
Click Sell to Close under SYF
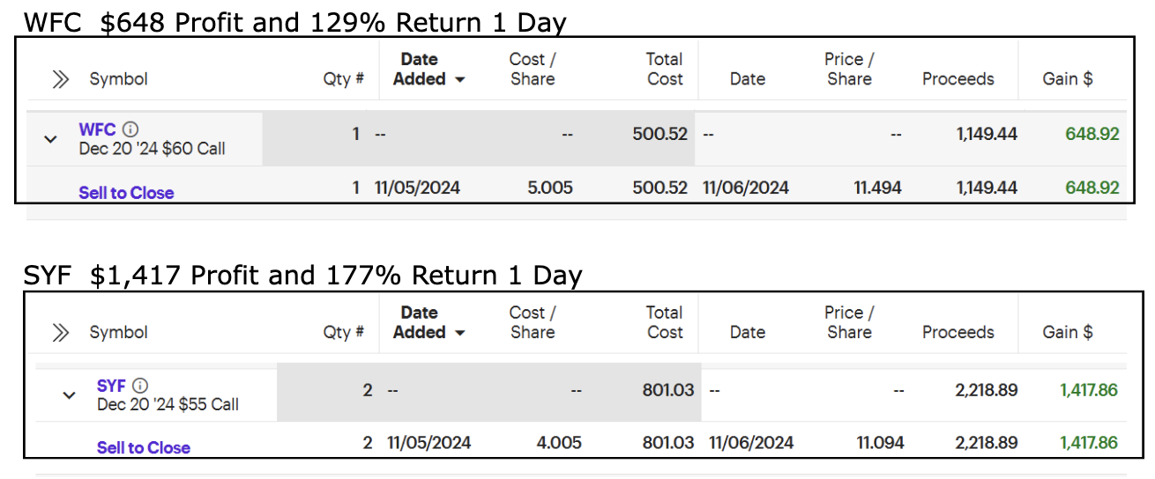(x=144, y=448)
